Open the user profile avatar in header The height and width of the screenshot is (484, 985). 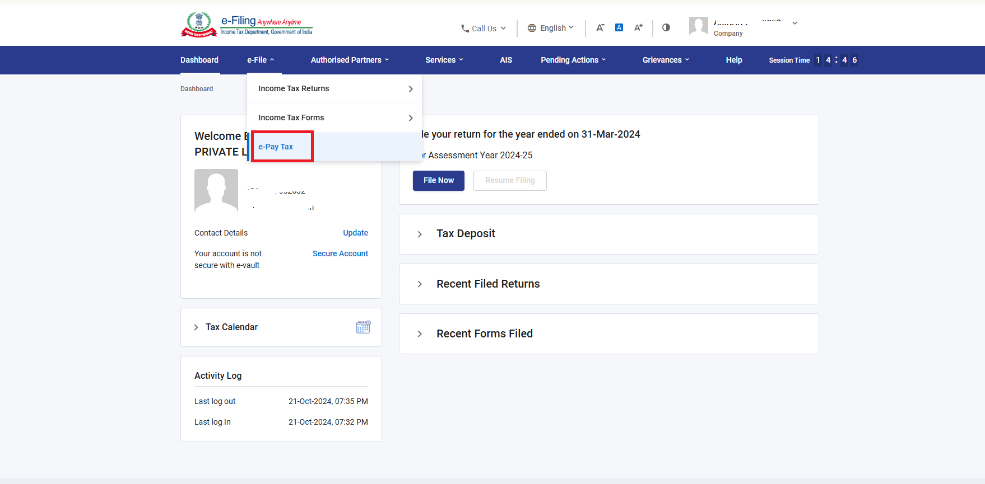(699, 26)
